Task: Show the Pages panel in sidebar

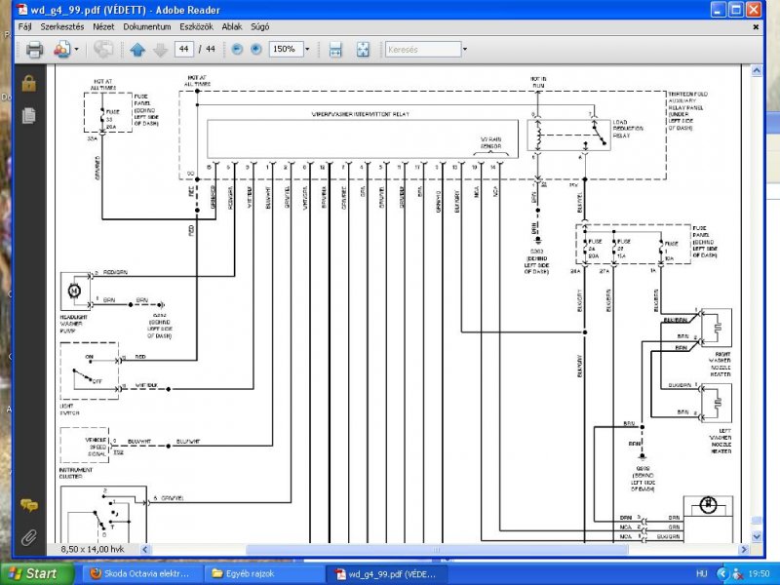Action: coord(29,115)
